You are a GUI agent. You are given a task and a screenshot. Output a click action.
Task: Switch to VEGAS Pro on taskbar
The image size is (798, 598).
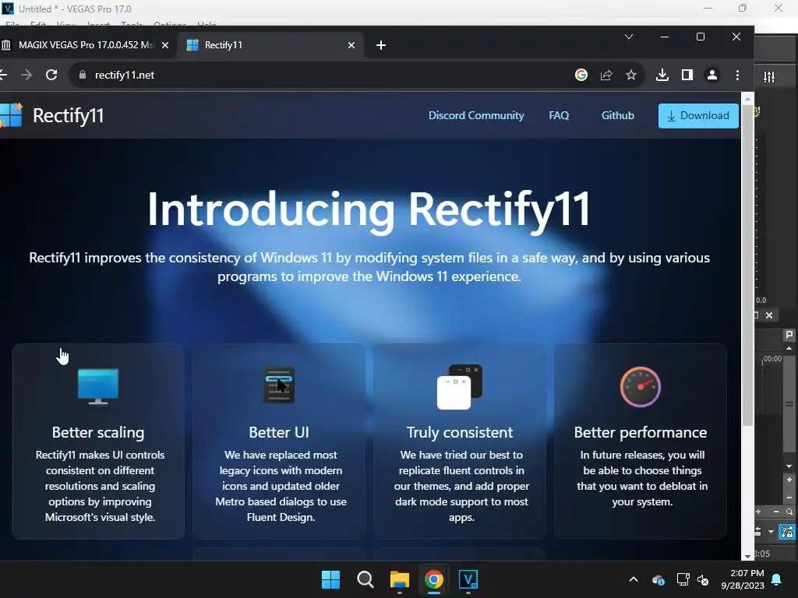468,579
